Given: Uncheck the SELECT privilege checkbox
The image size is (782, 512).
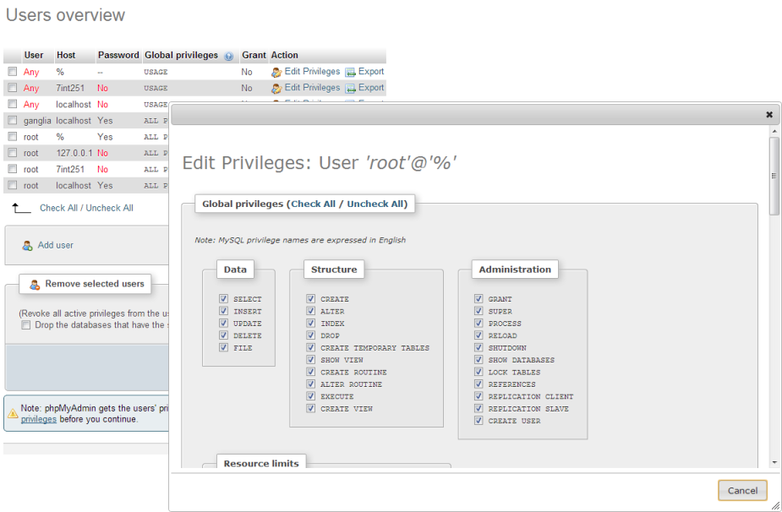Looking at the screenshot, I should point(223,299).
